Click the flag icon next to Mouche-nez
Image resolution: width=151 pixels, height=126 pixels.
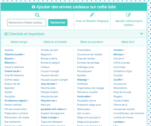click(57, 101)
